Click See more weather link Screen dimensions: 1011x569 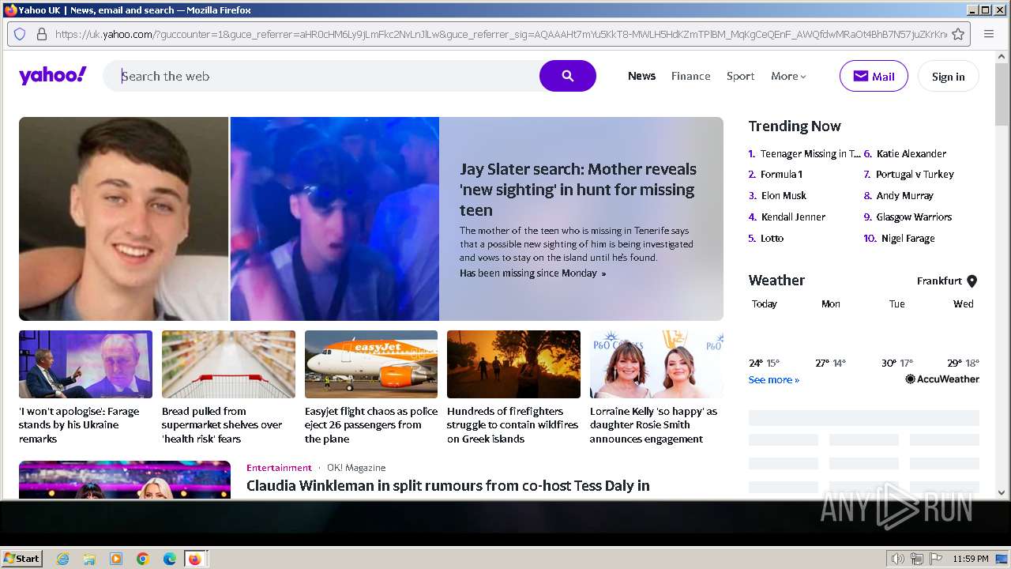[773, 380]
